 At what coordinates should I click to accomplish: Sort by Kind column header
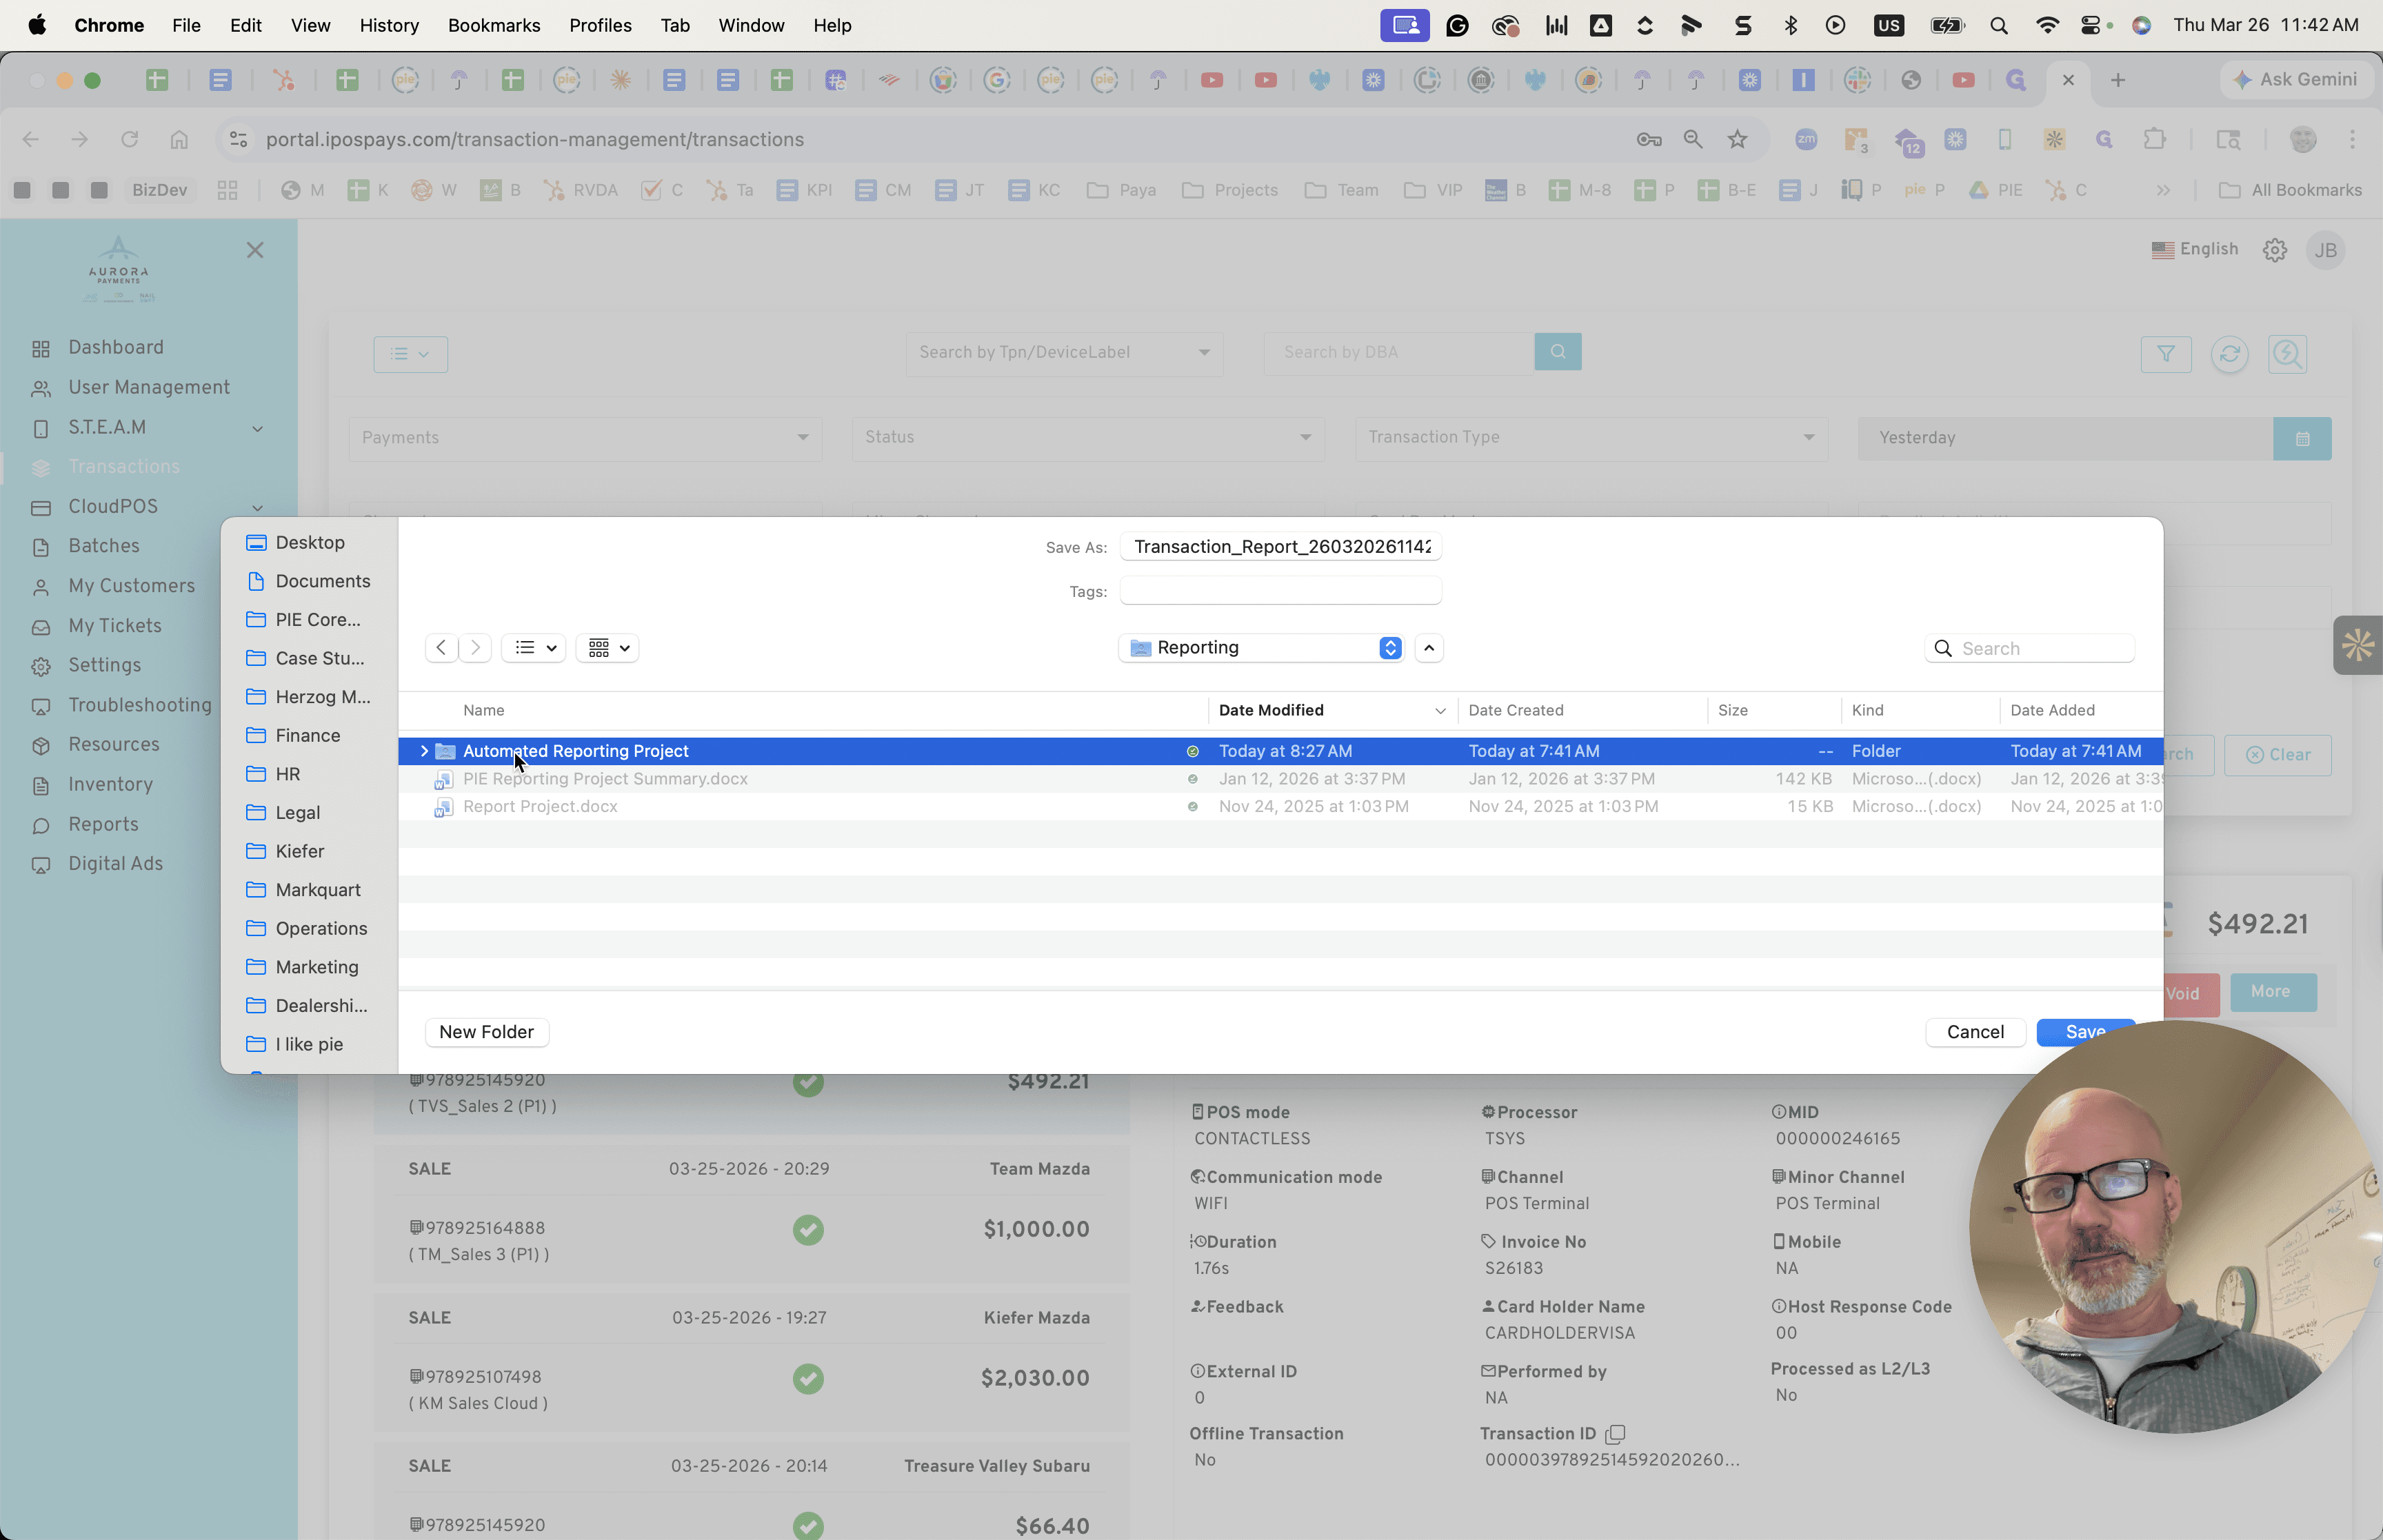coord(1867,710)
